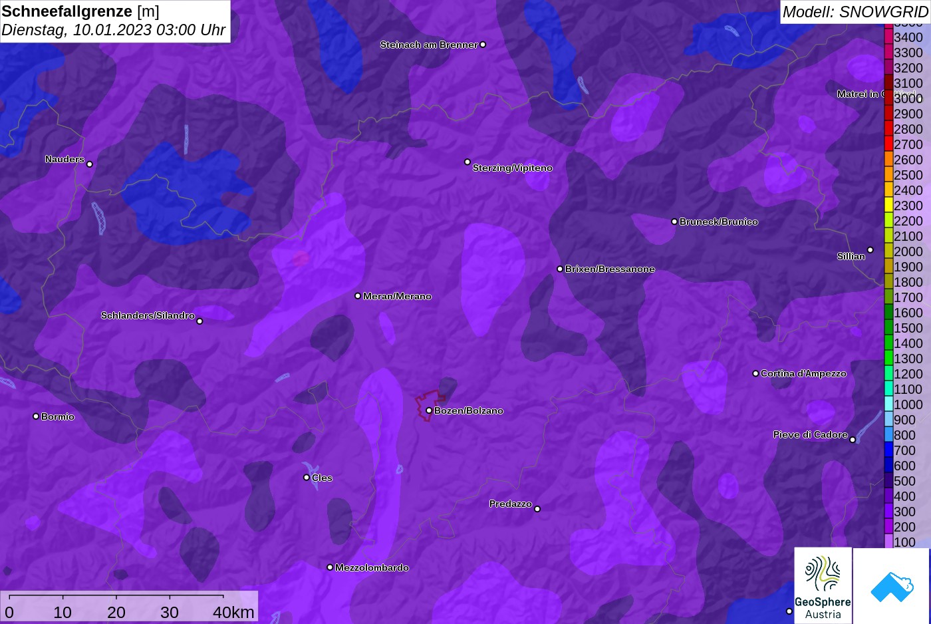Click the Schneefallgrenze [m] title
This screenshot has height=624, width=931.
click(x=80, y=11)
